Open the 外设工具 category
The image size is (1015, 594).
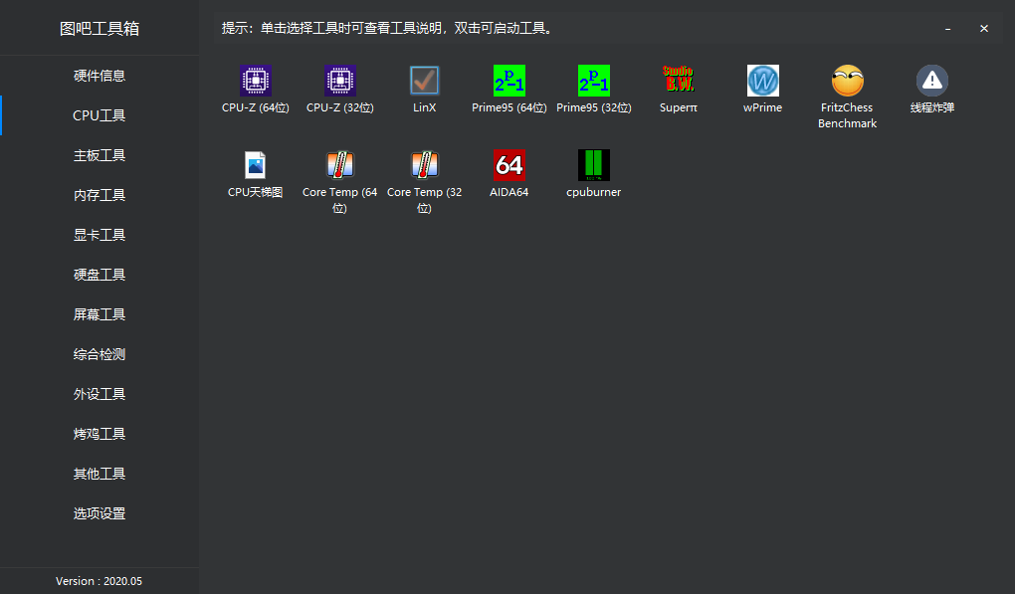click(x=100, y=394)
